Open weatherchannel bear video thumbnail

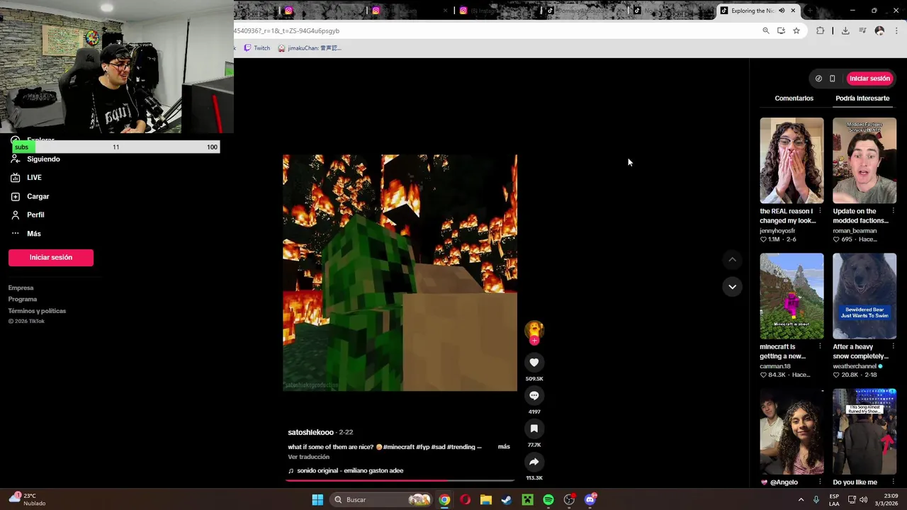click(864, 296)
